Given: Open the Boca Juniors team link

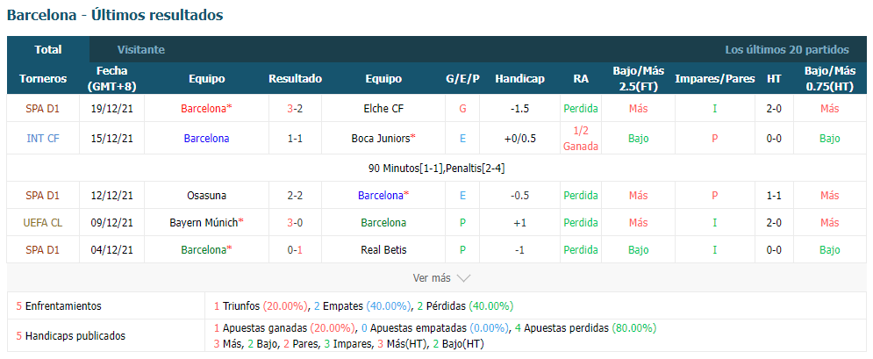Looking at the screenshot, I should click(383, 139).
